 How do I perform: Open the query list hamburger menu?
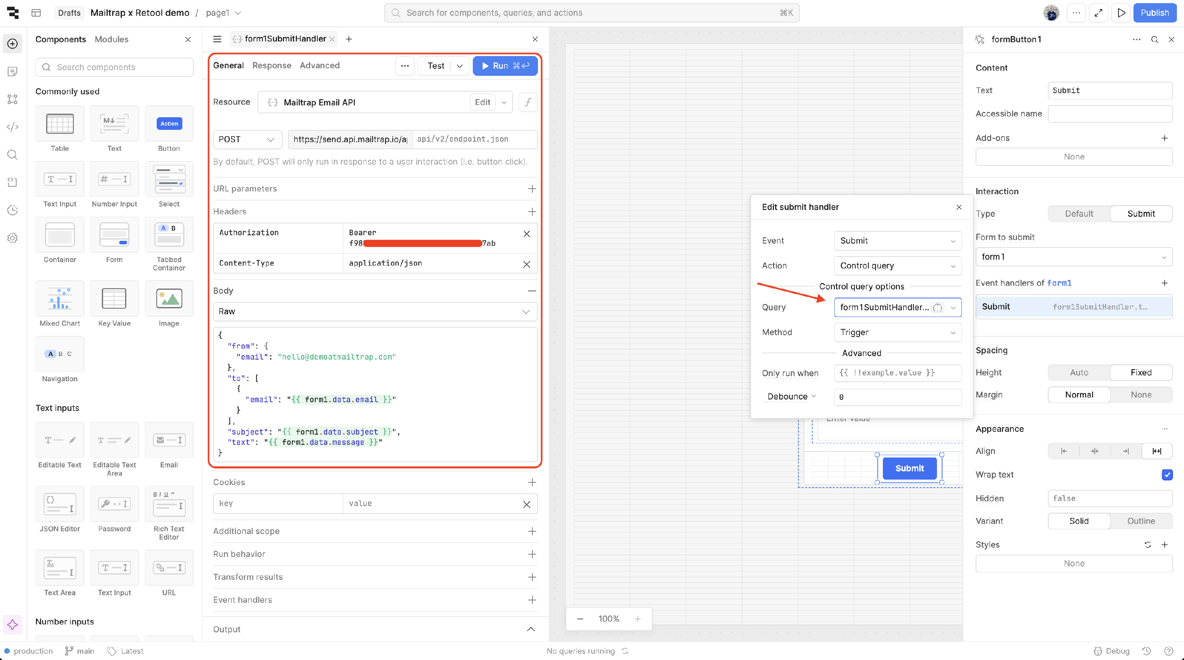(x=217, y=39)
